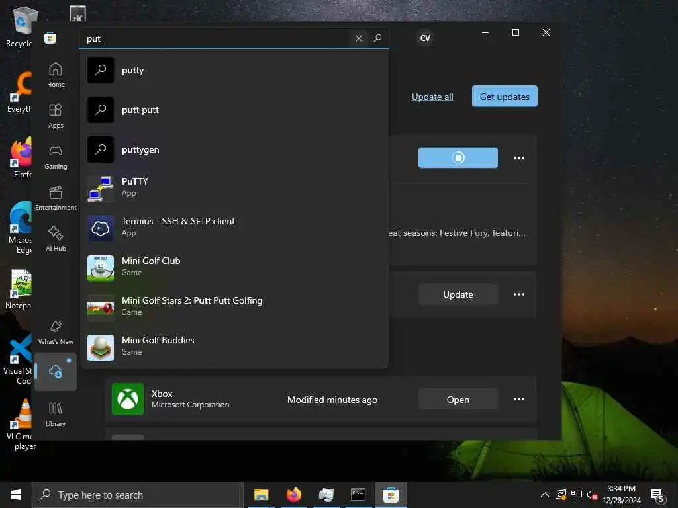
Task: Open the Windows Start menu
Action: [16, 495]
